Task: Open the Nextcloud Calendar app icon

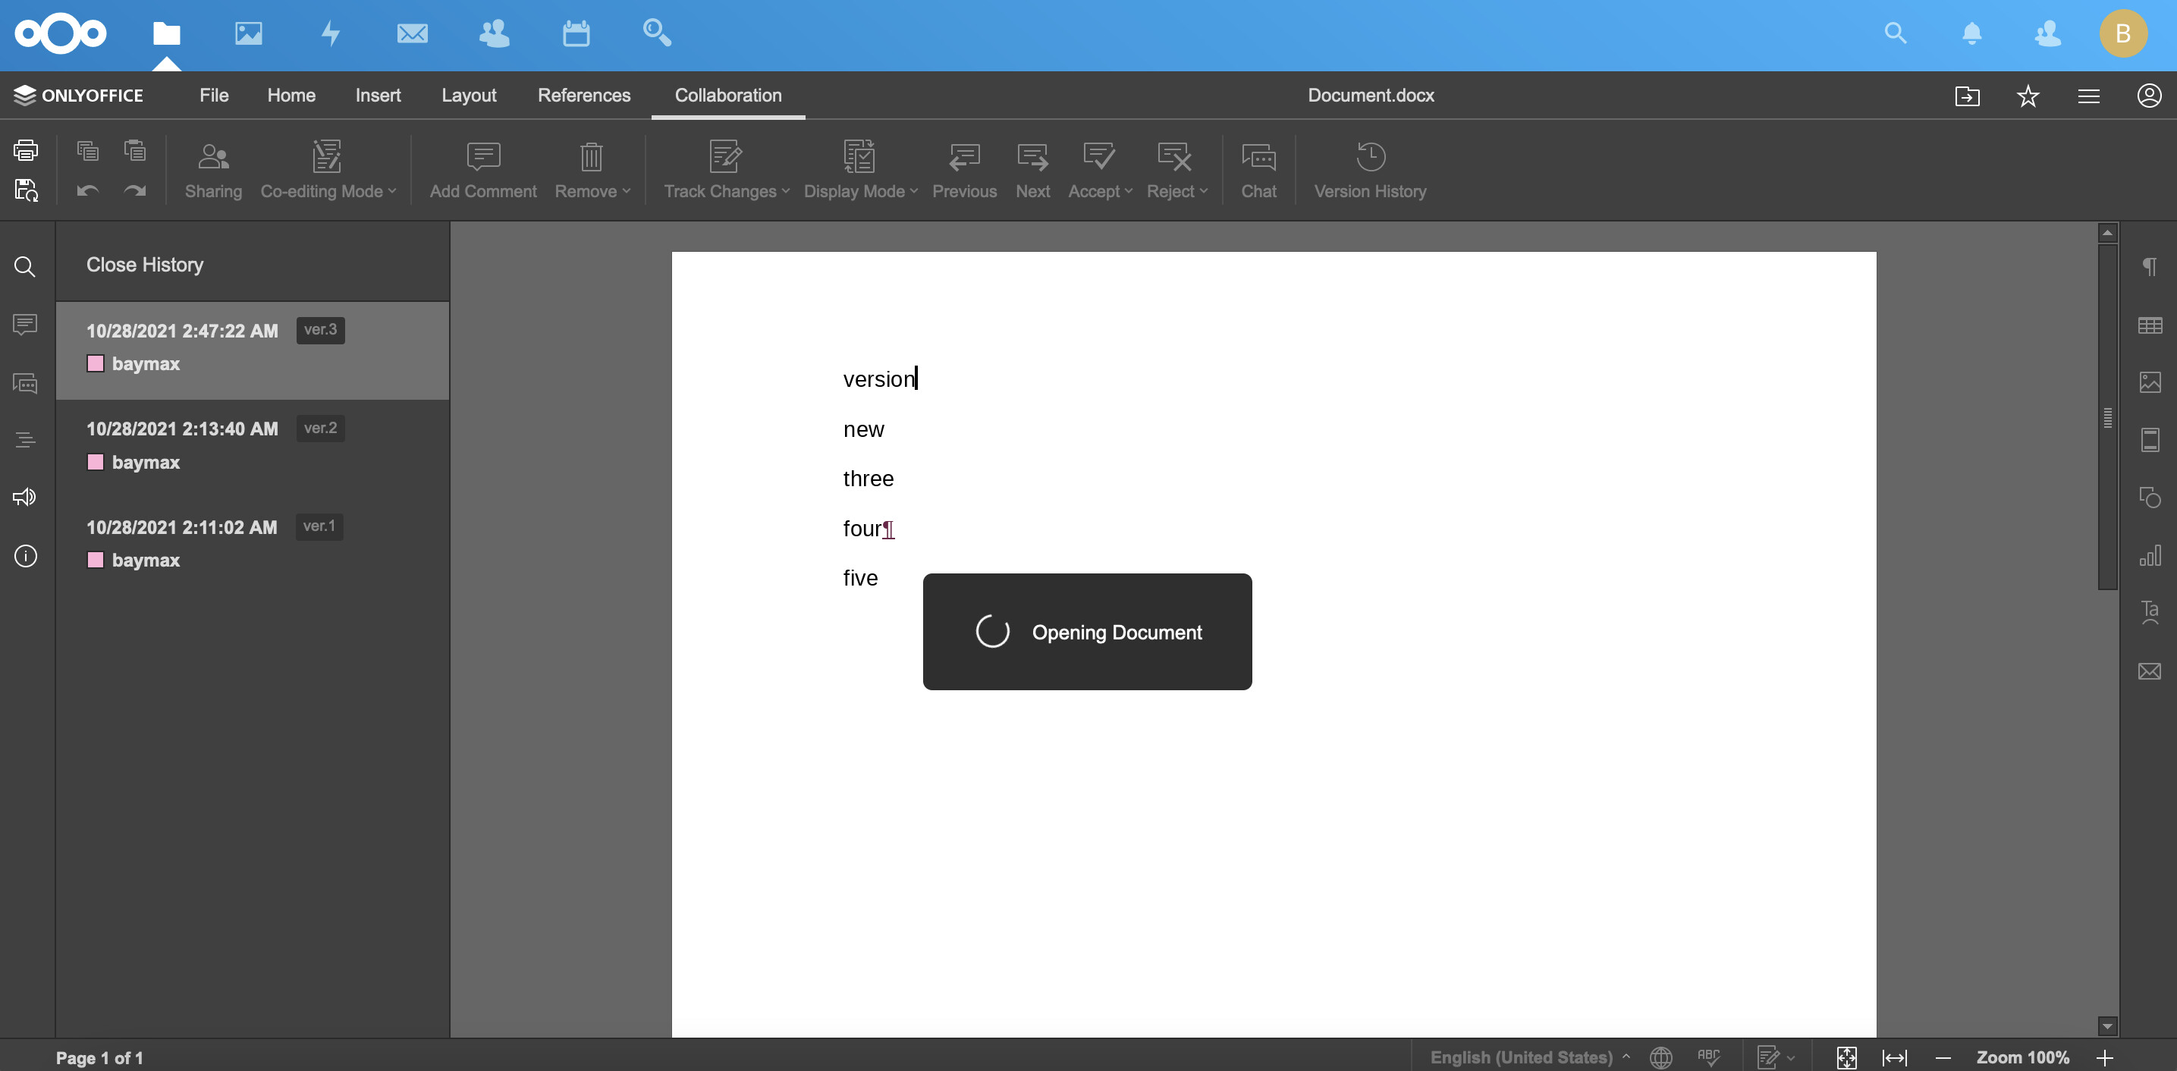Action: coord(576,34)
